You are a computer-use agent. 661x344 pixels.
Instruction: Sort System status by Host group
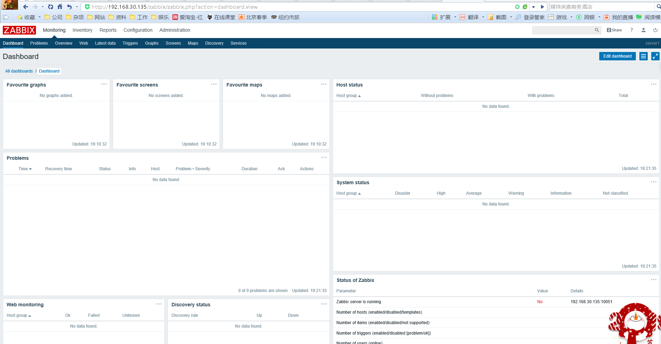(x=348, y=193)
